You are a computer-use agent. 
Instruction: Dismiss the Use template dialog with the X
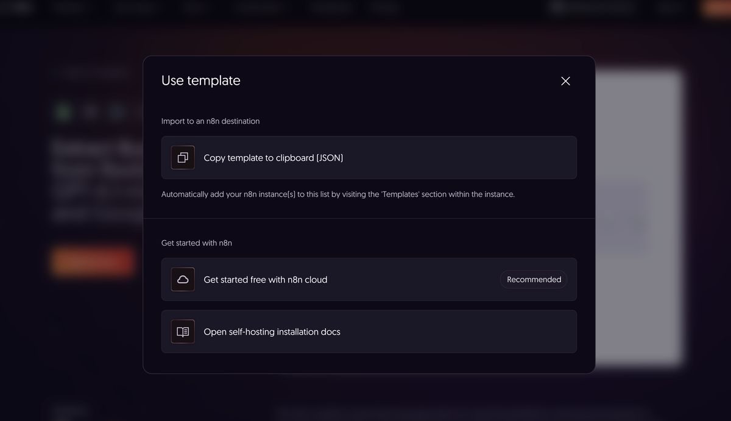tap(565, 80)
